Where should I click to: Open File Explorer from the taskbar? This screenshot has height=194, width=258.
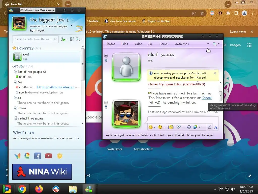pyautogui.click(x=73, y=189)
